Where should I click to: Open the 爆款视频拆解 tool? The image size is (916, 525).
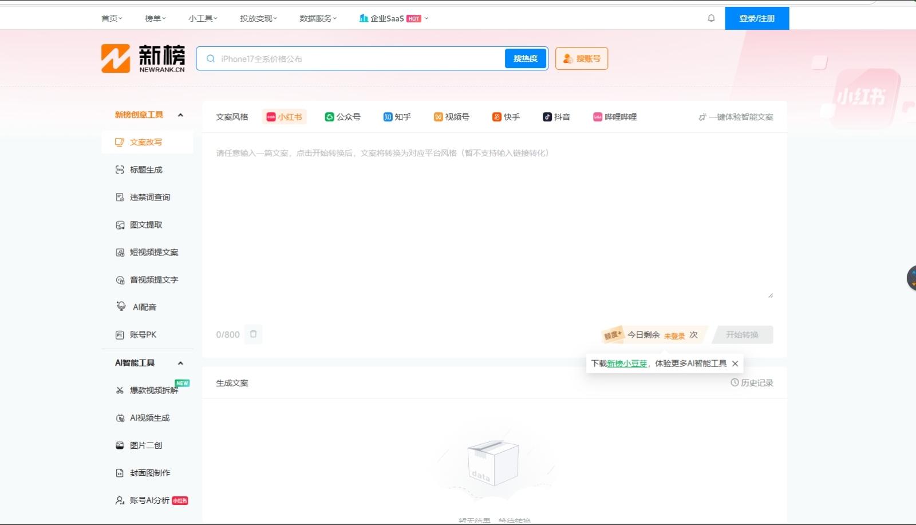[x=151, y=390]
